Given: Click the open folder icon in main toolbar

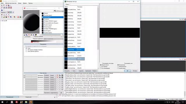Looking at the screenshot, I should (4, 17).
